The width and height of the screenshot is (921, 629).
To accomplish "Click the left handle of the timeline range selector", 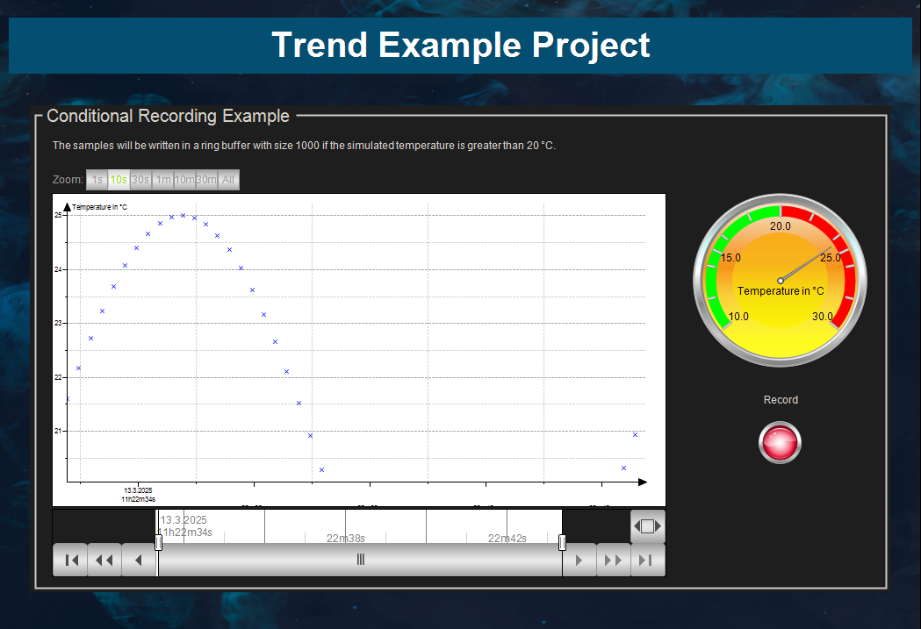I will 157,543.
